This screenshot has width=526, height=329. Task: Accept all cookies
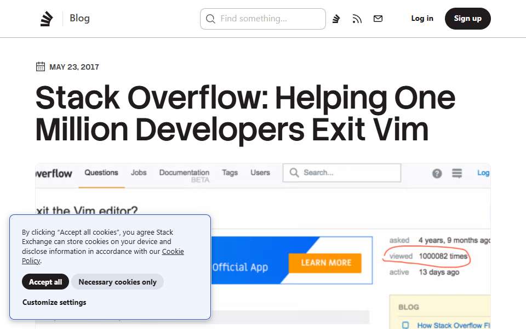(x=45, y=282)
